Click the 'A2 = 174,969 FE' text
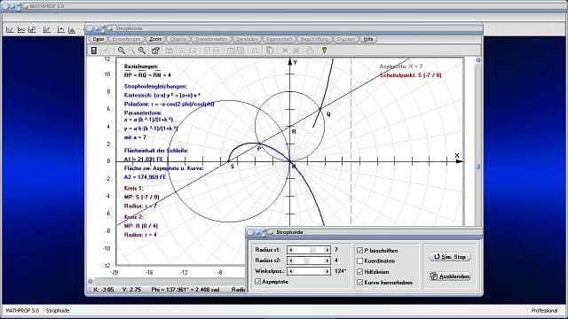 pyautogui.click(x=145, y=177)
